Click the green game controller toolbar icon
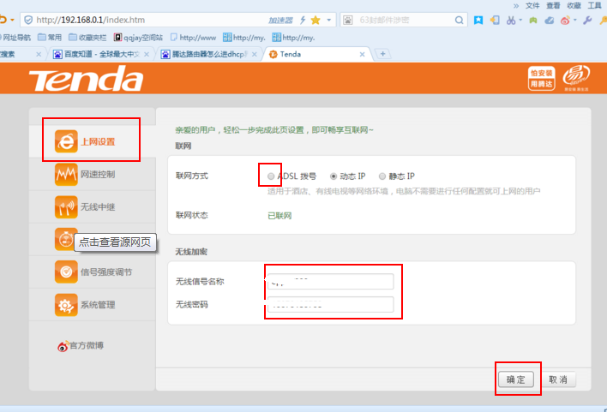Viewport: 607px width, 412px height. tap(533, 20)
